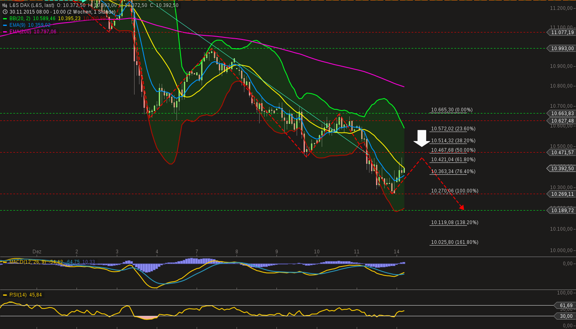Click the 10.900,00 price axis label
Screen dimensions: 576x329
tap(562, 66)
